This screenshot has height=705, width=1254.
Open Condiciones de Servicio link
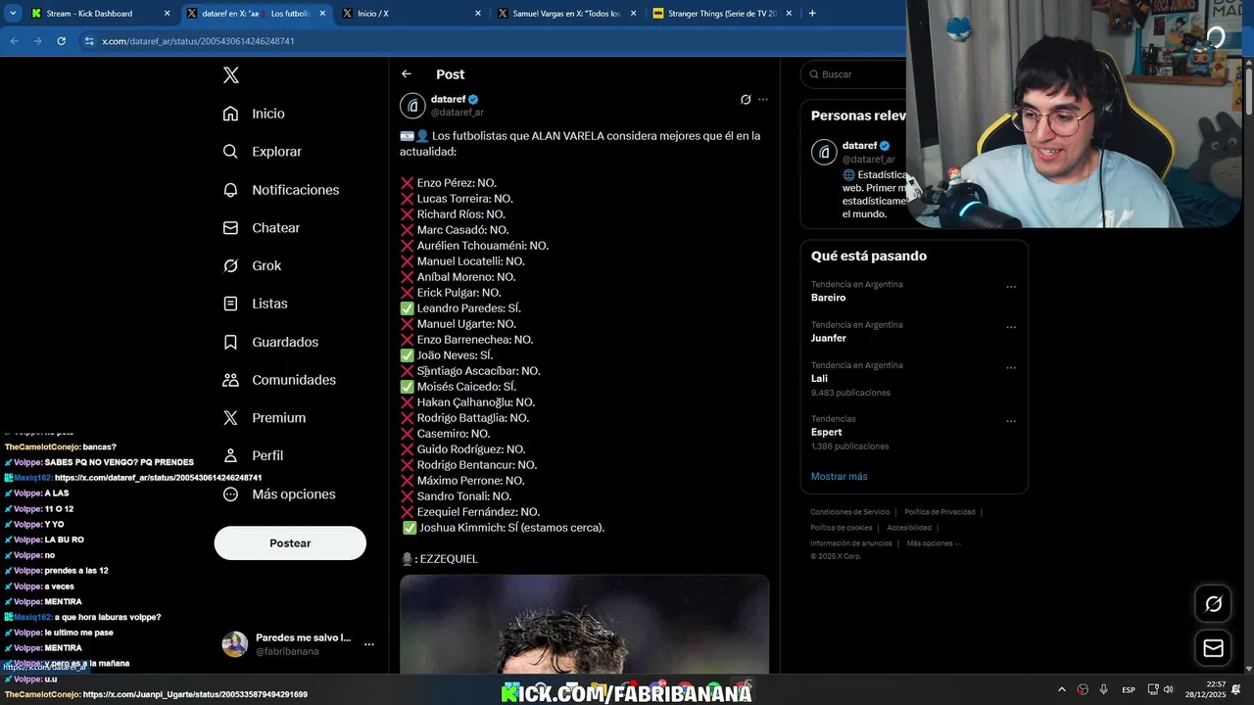[x=849, y=512]
